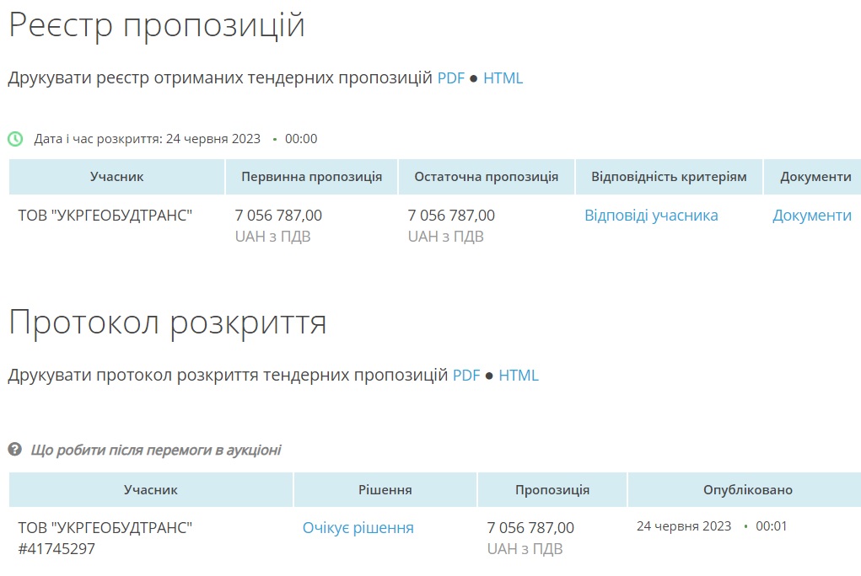Click 'Учасник' column header in protocol table

pyautogui.click(x=150, y=490)
